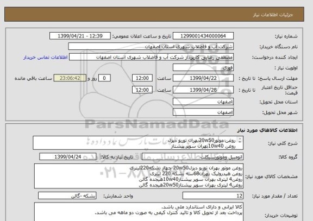Click the label مهلت ارسال پاسخ
Viewport: 313px width, 221px height.
pyautogui.click(x=278, y=78)
